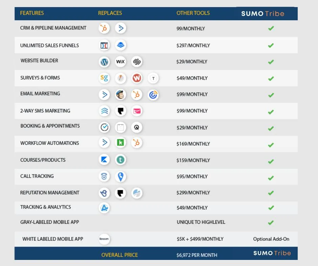The image size is (318, 266).
Task: Click the 'UNIQUE TO HIGHLEVEL' text
Action: [201, 222]
